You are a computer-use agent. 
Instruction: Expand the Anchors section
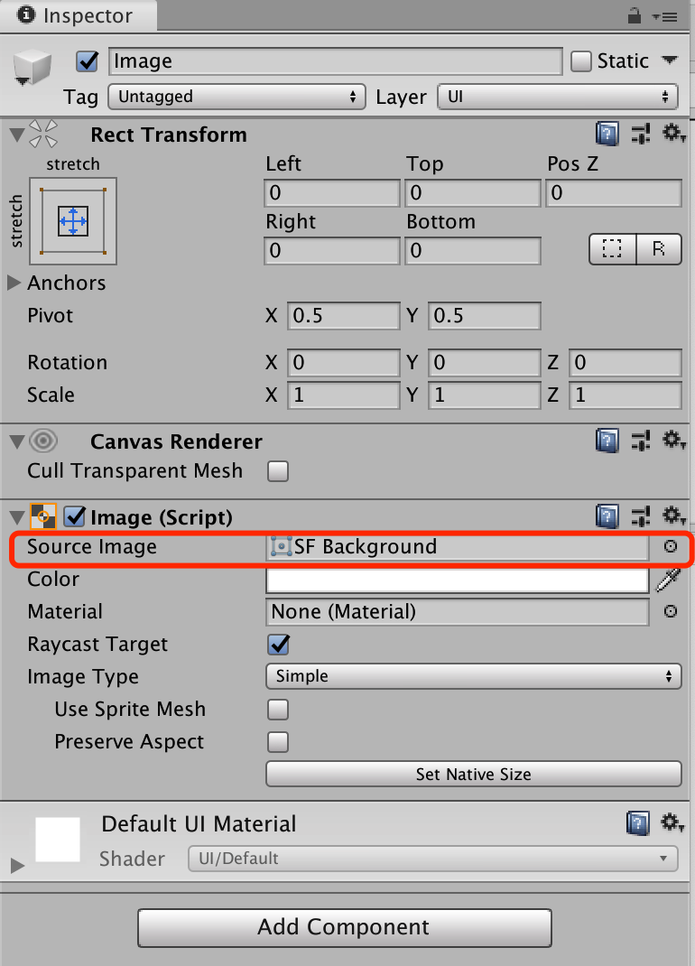pos(13,283)
